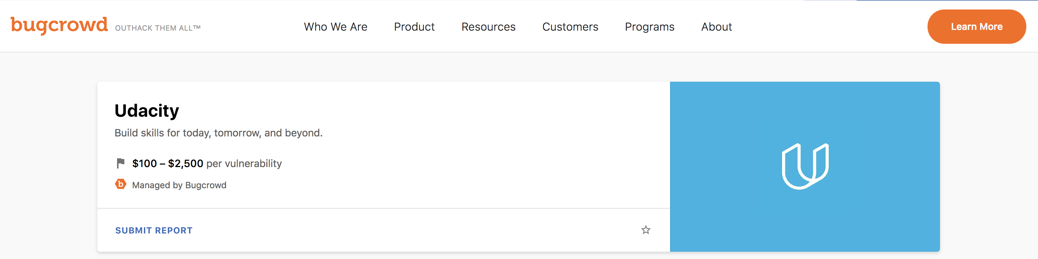The width and height of the screenshot is (1038, 259).
Task: Click the SUBMIT REPORT link
Action: tap(154, 231)
